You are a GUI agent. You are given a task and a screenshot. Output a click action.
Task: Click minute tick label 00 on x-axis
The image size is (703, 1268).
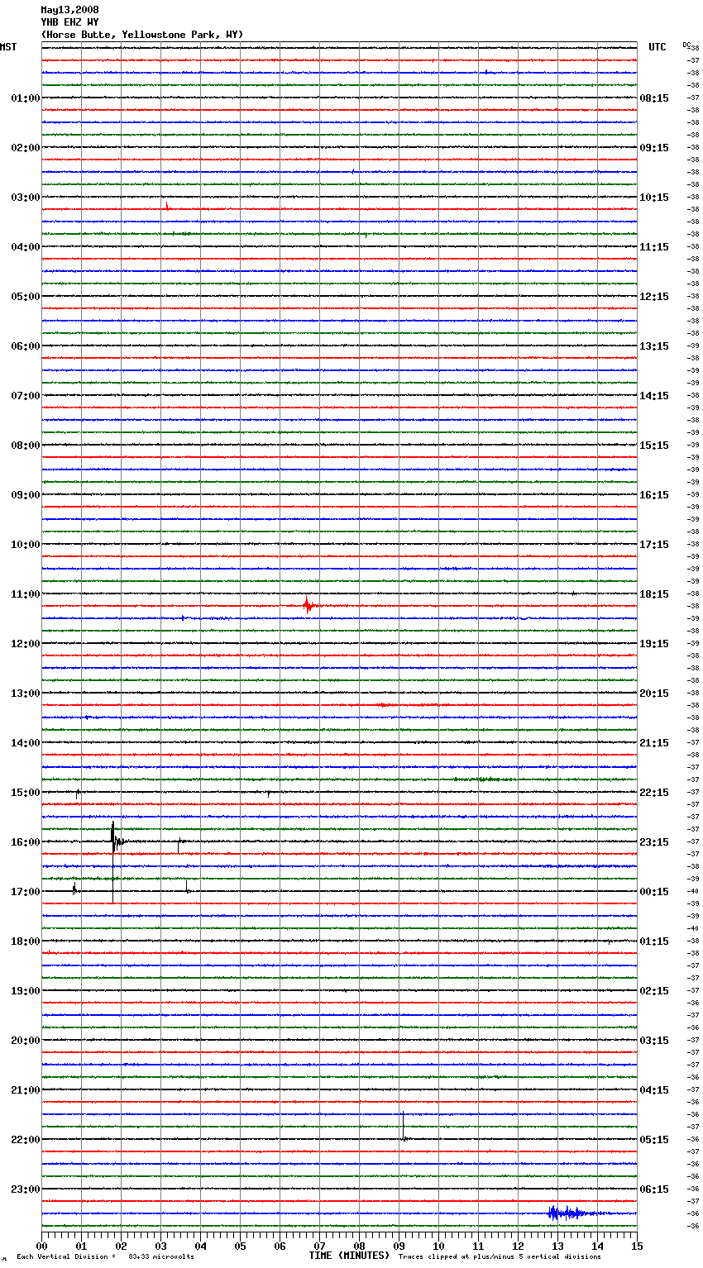[x=41, y=1246]
